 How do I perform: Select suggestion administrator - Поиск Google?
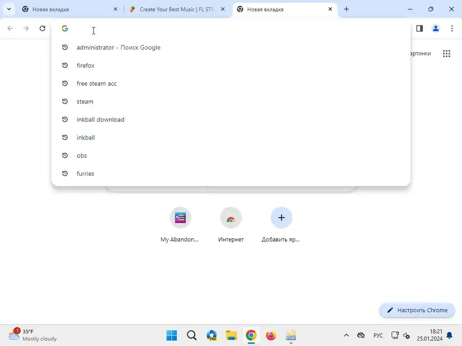231,47
